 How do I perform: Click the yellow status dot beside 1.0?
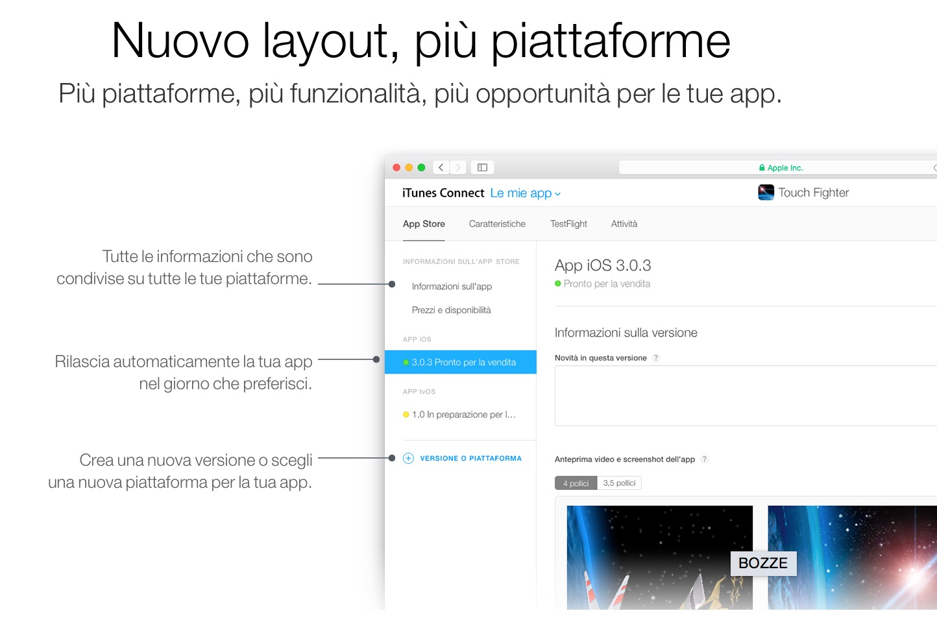pos(406,414)
